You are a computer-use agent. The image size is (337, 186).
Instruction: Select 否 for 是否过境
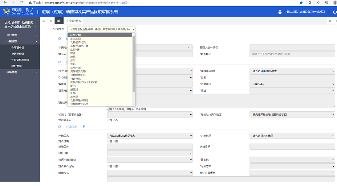click(114, 141)
